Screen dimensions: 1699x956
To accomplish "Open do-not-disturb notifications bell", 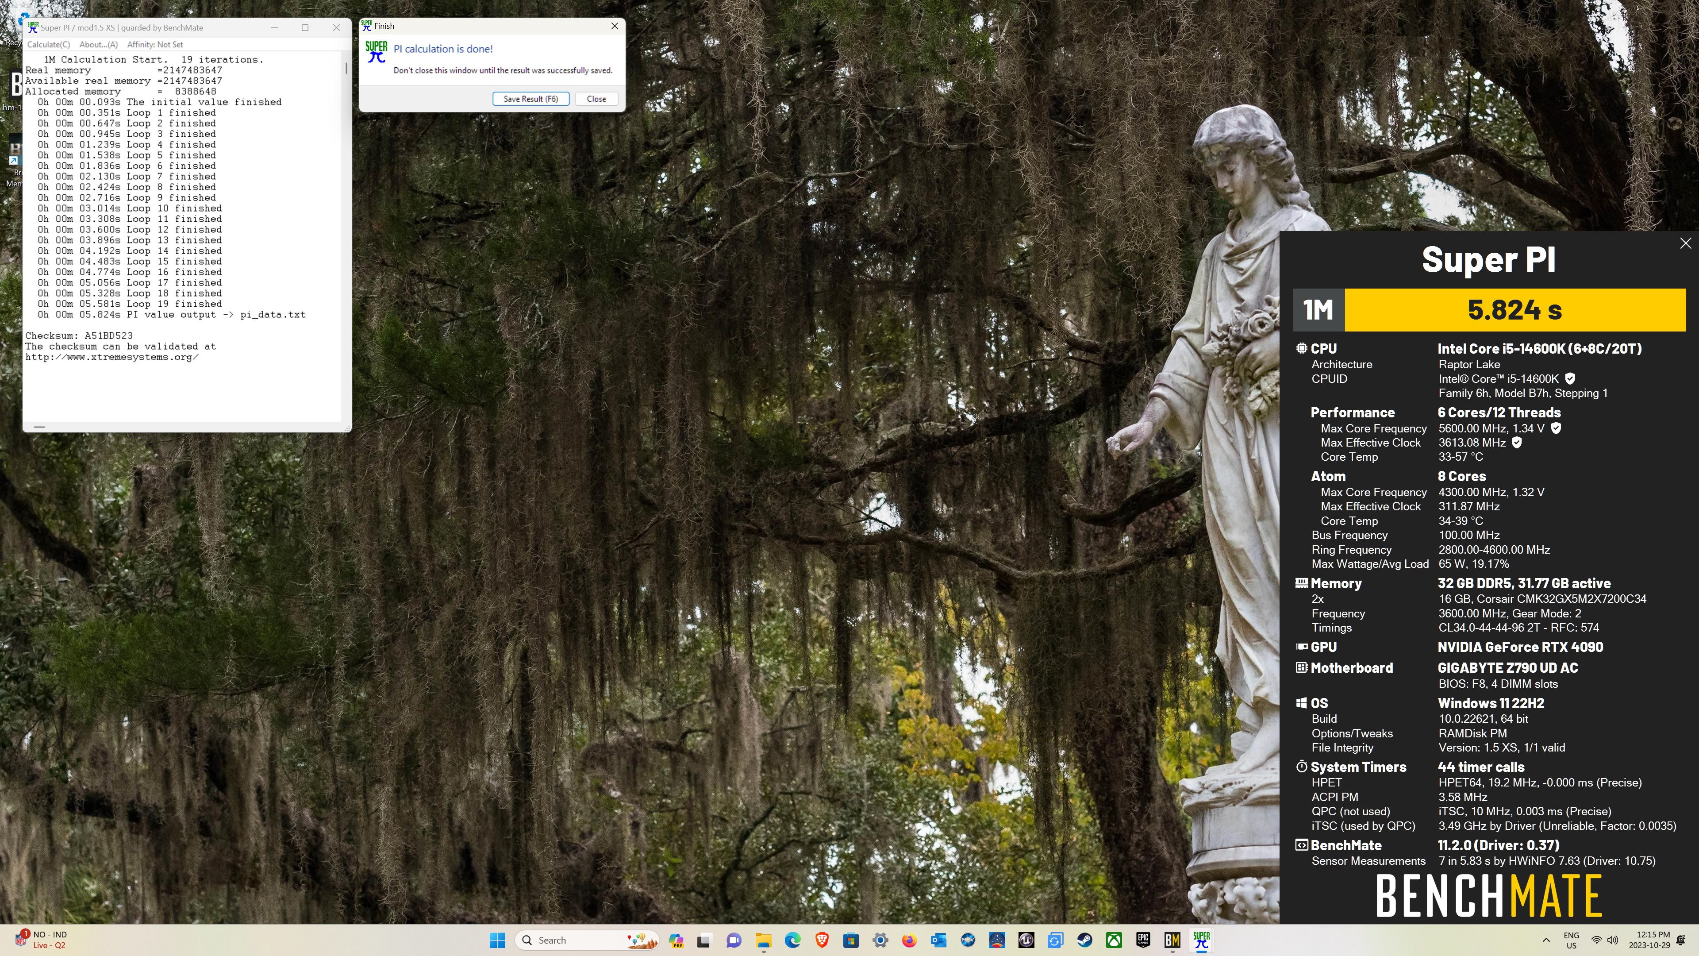I will (x=1681, y=940).
